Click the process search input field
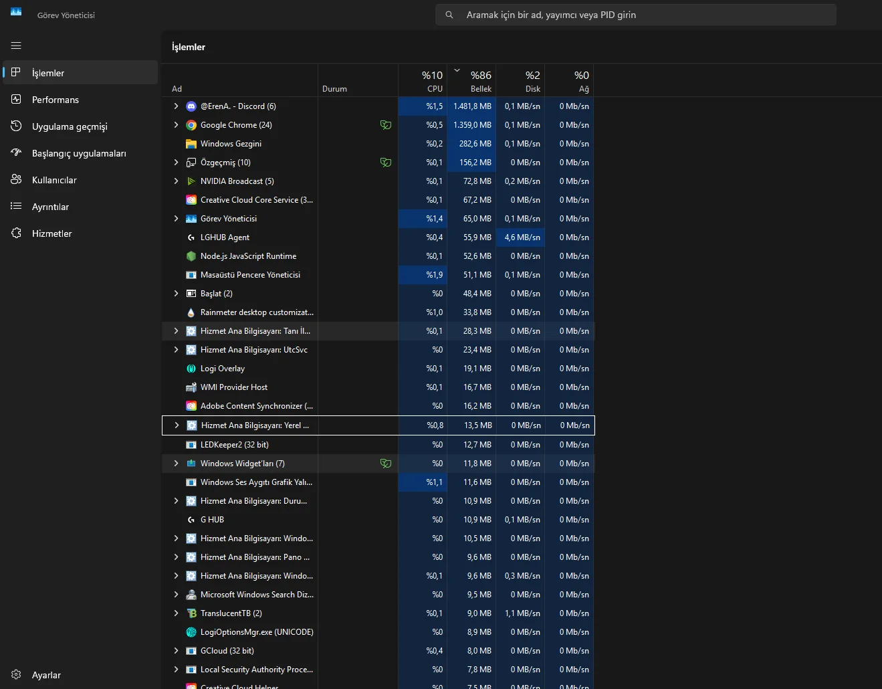Image resolution: width=882 pixels, height=689 pixels. point(635,15)
